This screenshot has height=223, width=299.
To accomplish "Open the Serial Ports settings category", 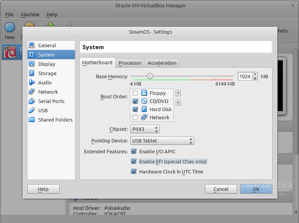I will [x=51, y=101].
